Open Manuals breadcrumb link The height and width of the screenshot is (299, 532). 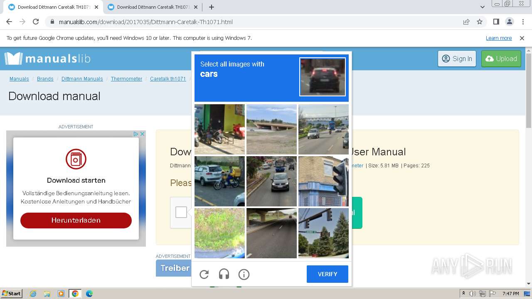point(19,79)
